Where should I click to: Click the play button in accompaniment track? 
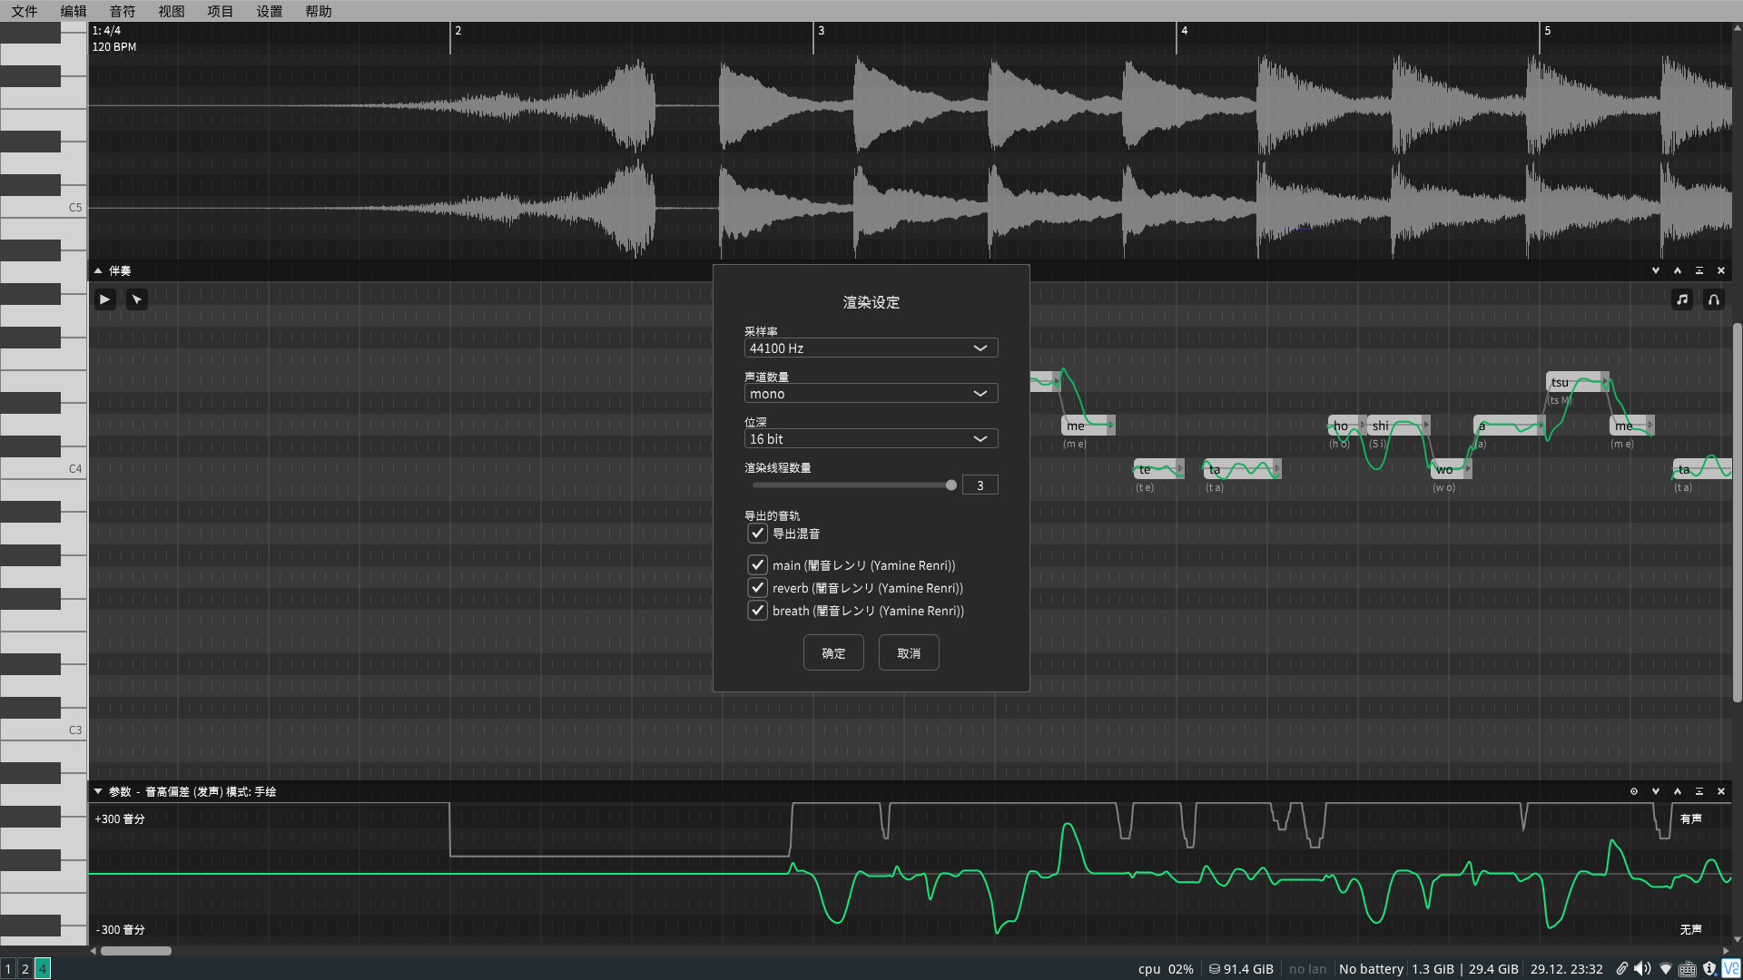pyautogui.click(x=105, y=299)
